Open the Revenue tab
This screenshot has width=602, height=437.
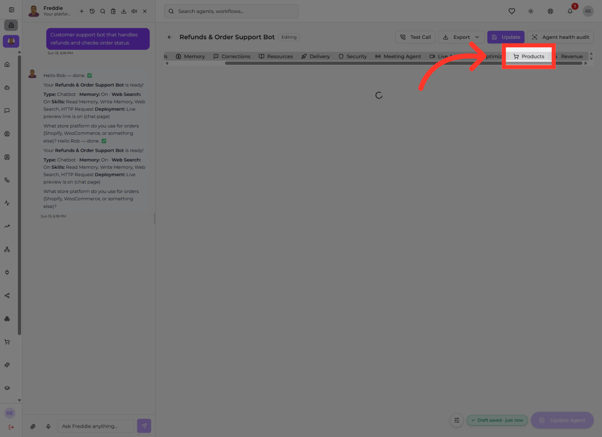tap(569, 57)
